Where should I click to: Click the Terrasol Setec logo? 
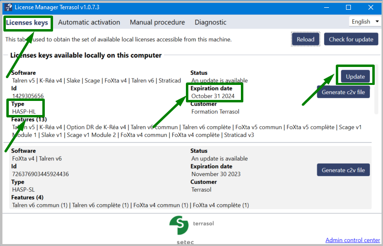pos(191,230)
